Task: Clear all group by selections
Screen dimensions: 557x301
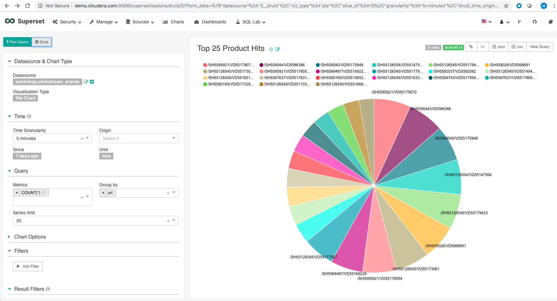Action: [168, 193]
